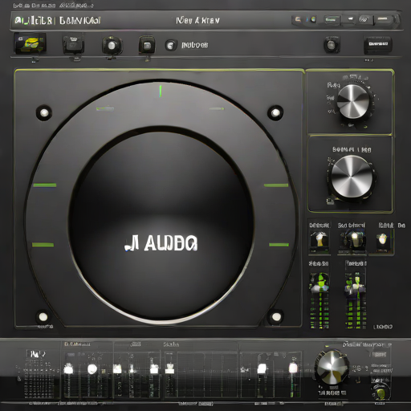This screenshot has width=411, height=411.
Task: Click the app name text at the top bar's left
Action: (x=58, y=21)
